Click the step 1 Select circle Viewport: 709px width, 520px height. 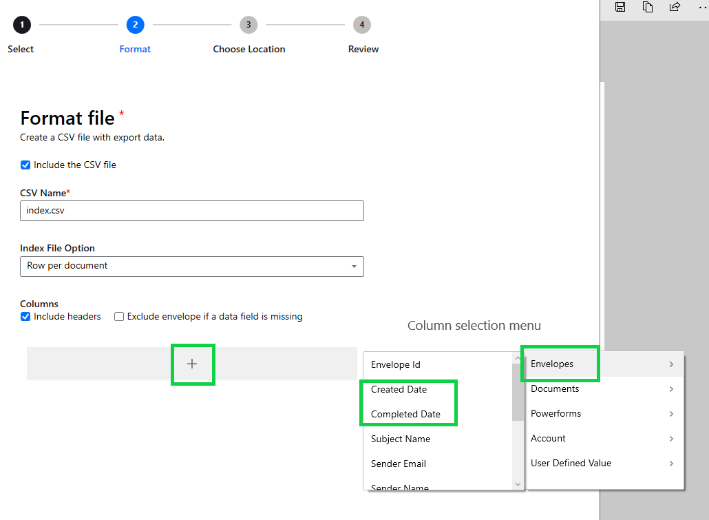click(x=21, y=24)
